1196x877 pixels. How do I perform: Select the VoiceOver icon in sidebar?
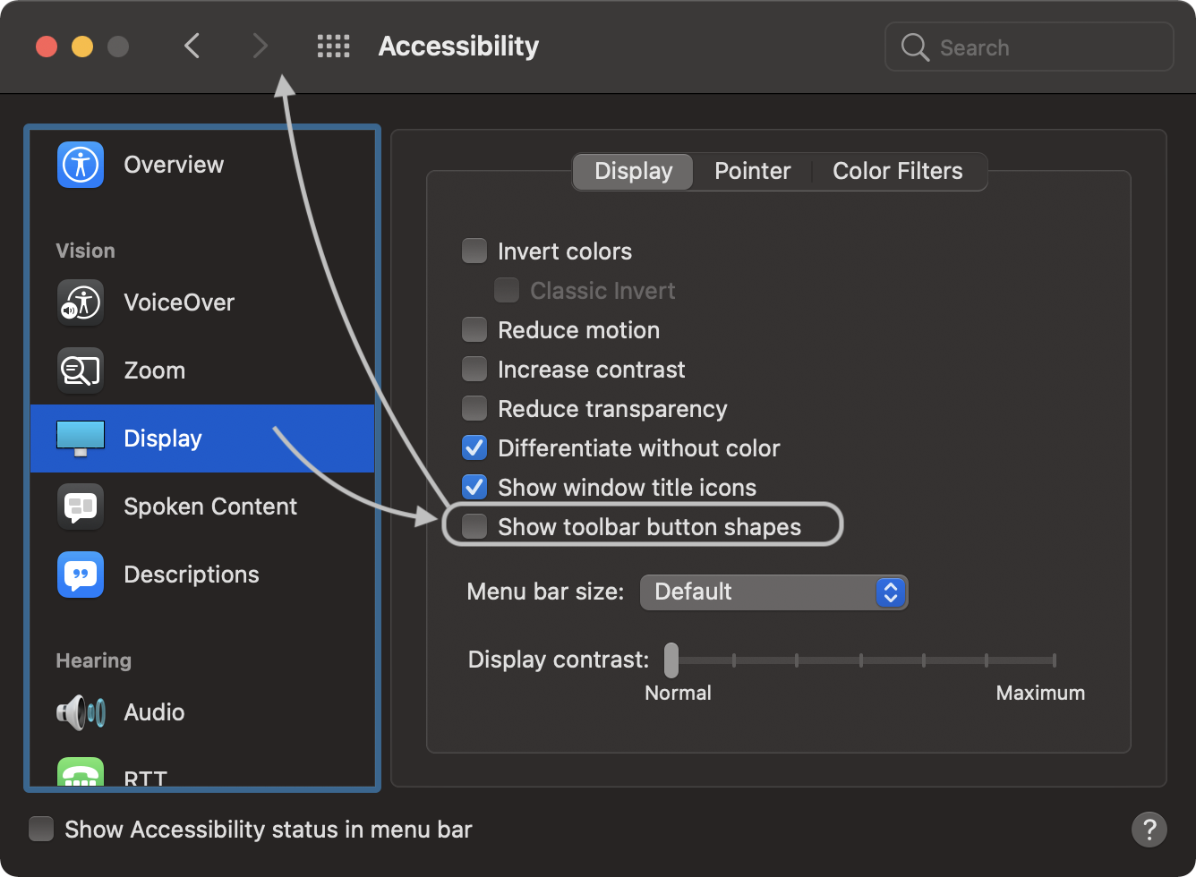[81, 302]
